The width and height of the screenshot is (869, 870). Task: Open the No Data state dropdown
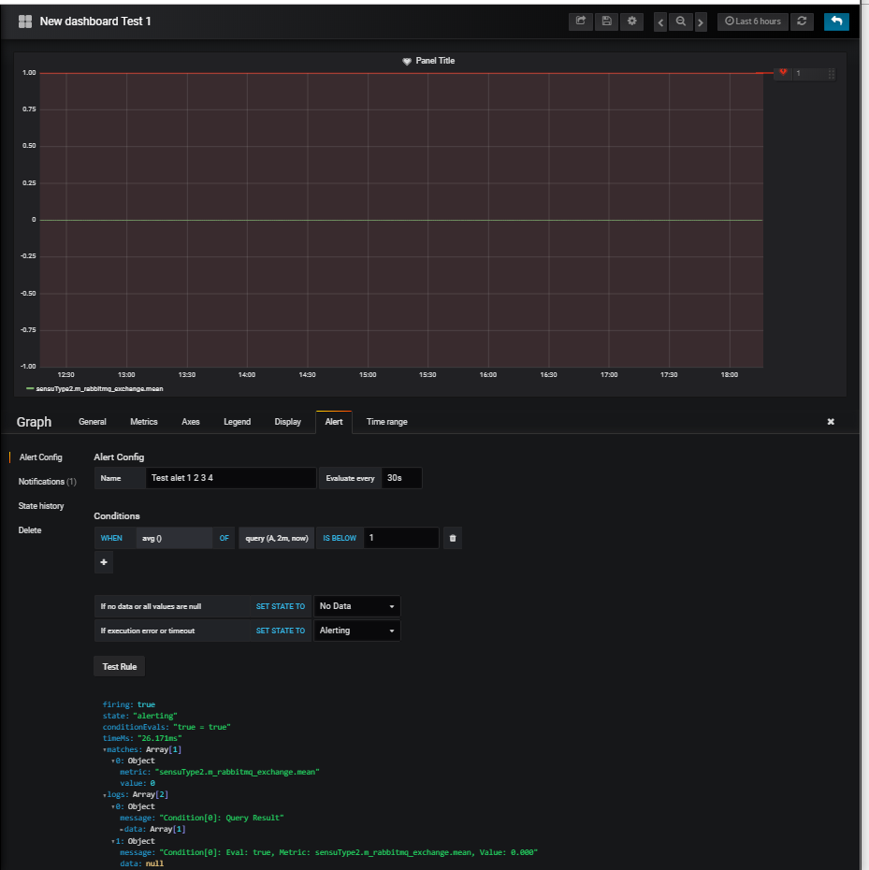[356, 605]
